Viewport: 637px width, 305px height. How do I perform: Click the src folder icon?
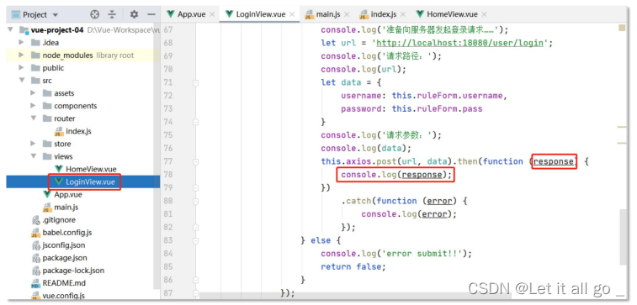pos(35,81)
